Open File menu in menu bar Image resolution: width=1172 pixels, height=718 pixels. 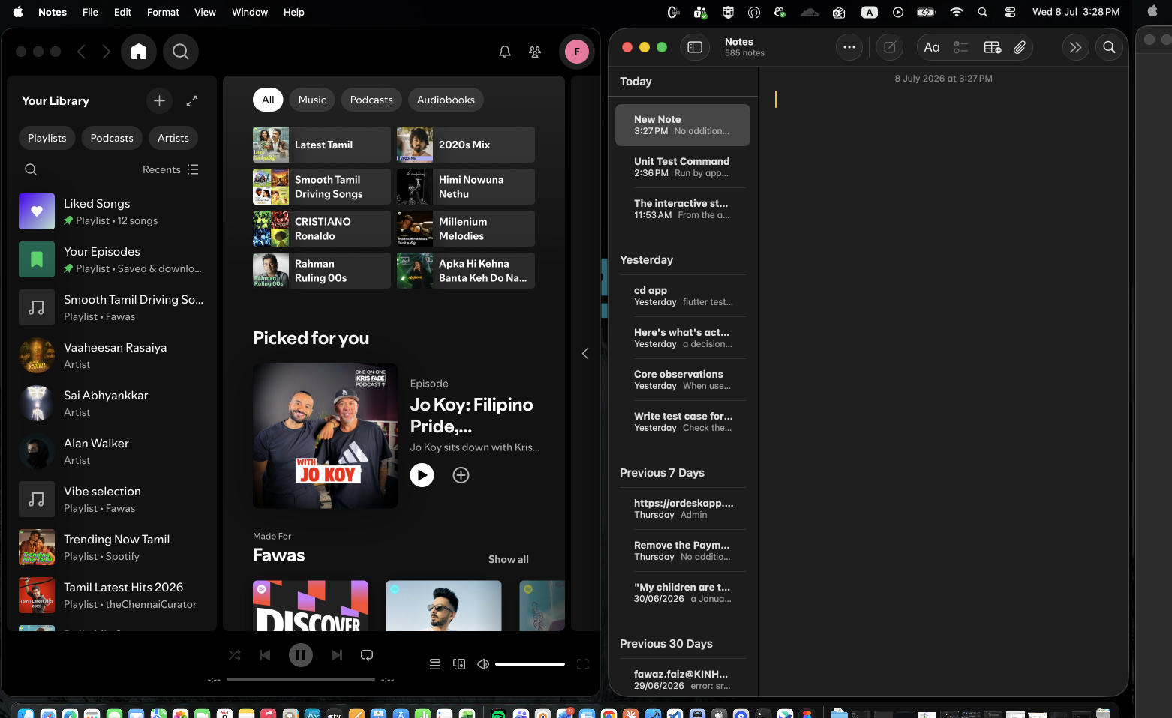click(90, 12)
